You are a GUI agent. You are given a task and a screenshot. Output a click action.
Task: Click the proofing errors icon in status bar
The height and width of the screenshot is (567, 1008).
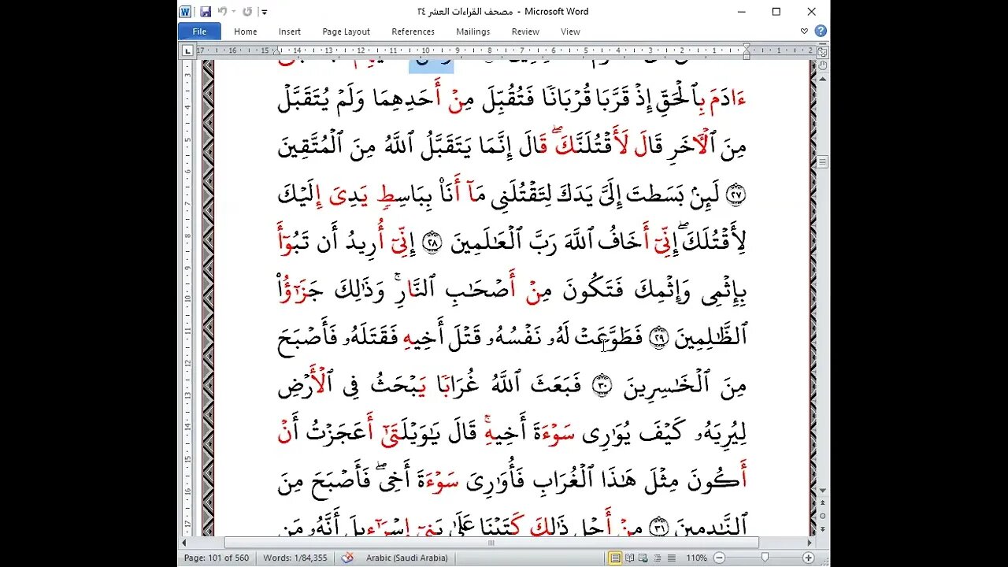pyautogui.click(x=347, y=558)
